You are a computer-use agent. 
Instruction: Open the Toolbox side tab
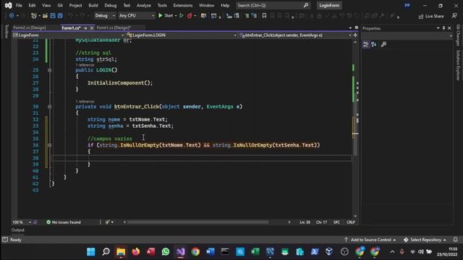pyautogui.click(x=7, y=31)
